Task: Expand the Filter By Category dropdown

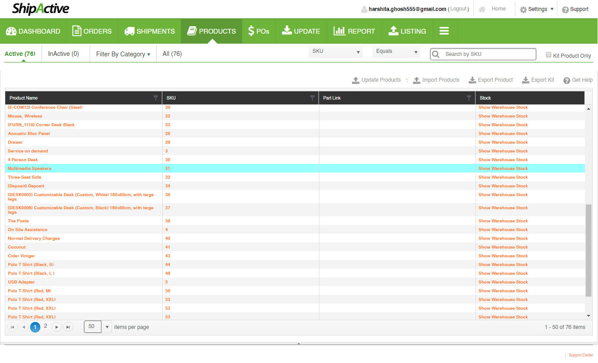Action: (x=123, y=54)
